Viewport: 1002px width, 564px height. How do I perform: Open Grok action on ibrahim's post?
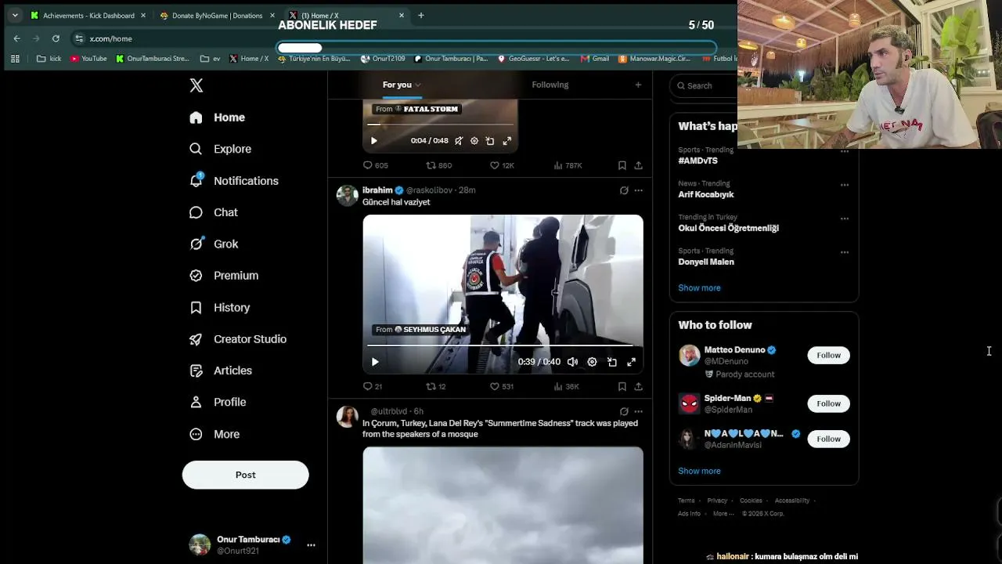pyautogui.click(x=624, y=190)
